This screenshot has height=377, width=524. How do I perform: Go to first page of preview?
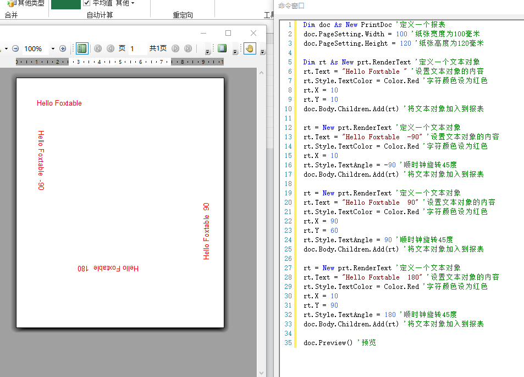click(98, 48)
